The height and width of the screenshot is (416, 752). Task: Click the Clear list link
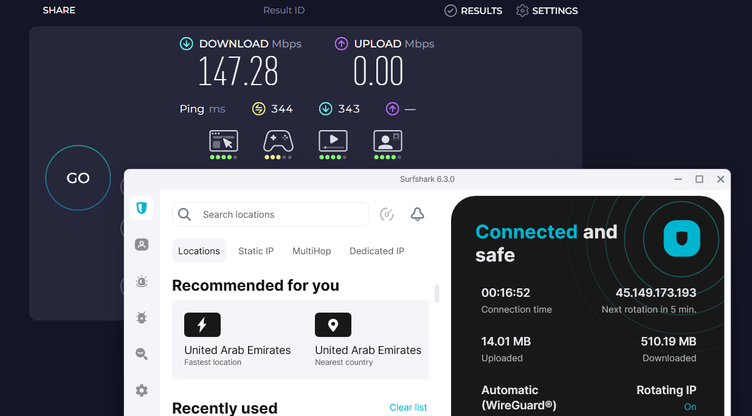408,407
